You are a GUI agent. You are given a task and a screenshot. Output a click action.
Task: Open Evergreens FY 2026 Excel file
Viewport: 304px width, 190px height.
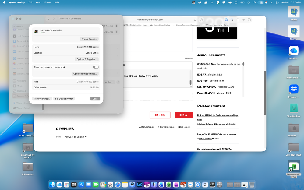click(294, 169)
